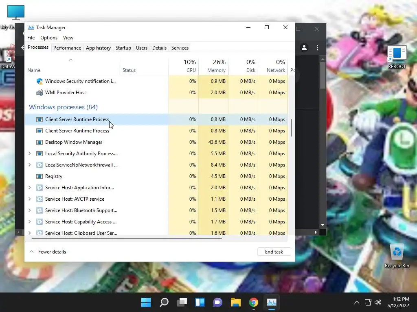Open three-dot menu in background window

pyautogui.click(x=317, y=48)
